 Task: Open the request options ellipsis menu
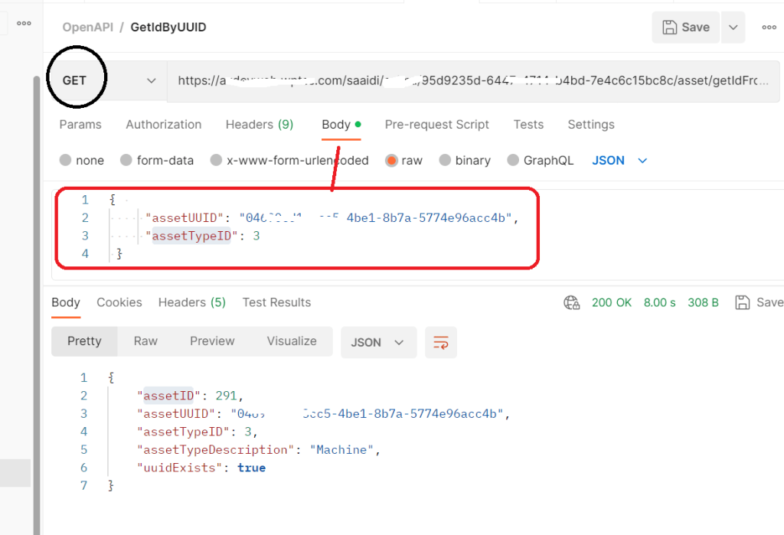pos(770,27)
